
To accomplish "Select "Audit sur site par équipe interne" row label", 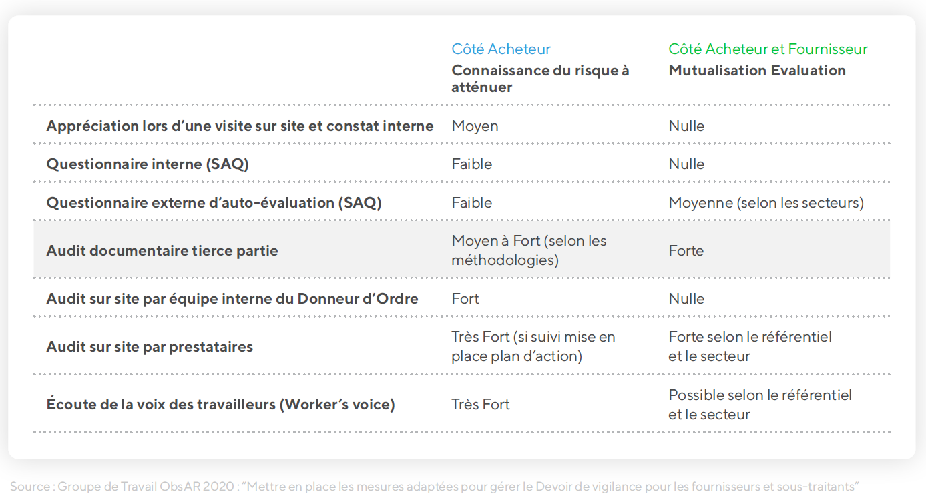I will (x=232, y=299).
